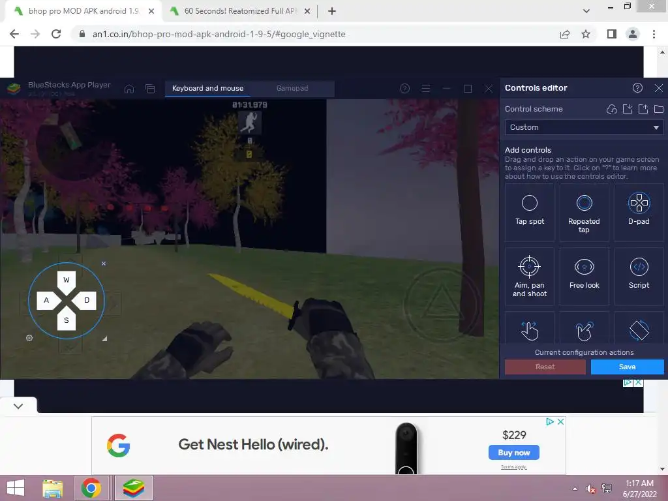
Task: Open the Custom control scheme dropdown
Action: pyautogui.click(x=584, y=127)
